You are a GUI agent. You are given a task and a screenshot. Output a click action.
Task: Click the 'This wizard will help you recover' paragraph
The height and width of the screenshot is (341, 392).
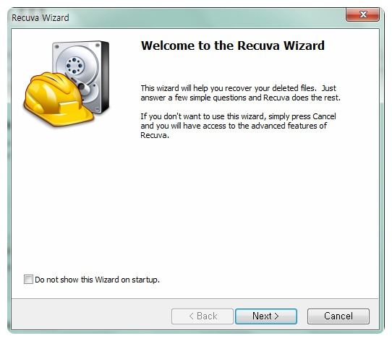click(x=241, y=92)
